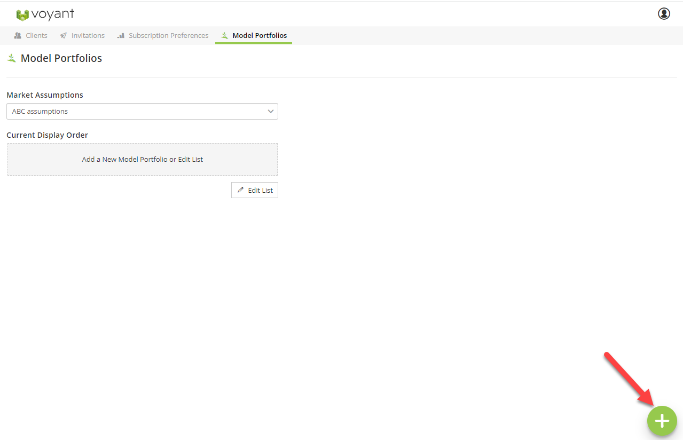
Task: Go to the Subscription Preferences tab
Action: 168,36
